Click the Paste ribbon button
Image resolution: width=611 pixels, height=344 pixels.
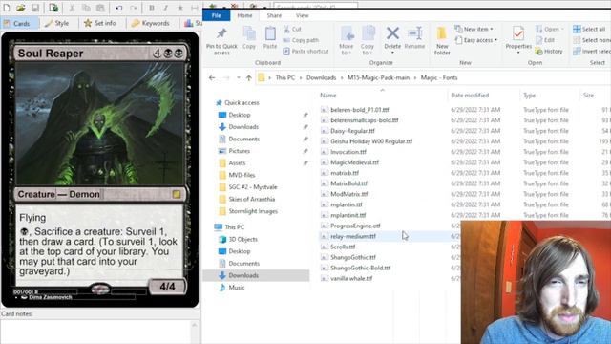(x=270, y=38)
